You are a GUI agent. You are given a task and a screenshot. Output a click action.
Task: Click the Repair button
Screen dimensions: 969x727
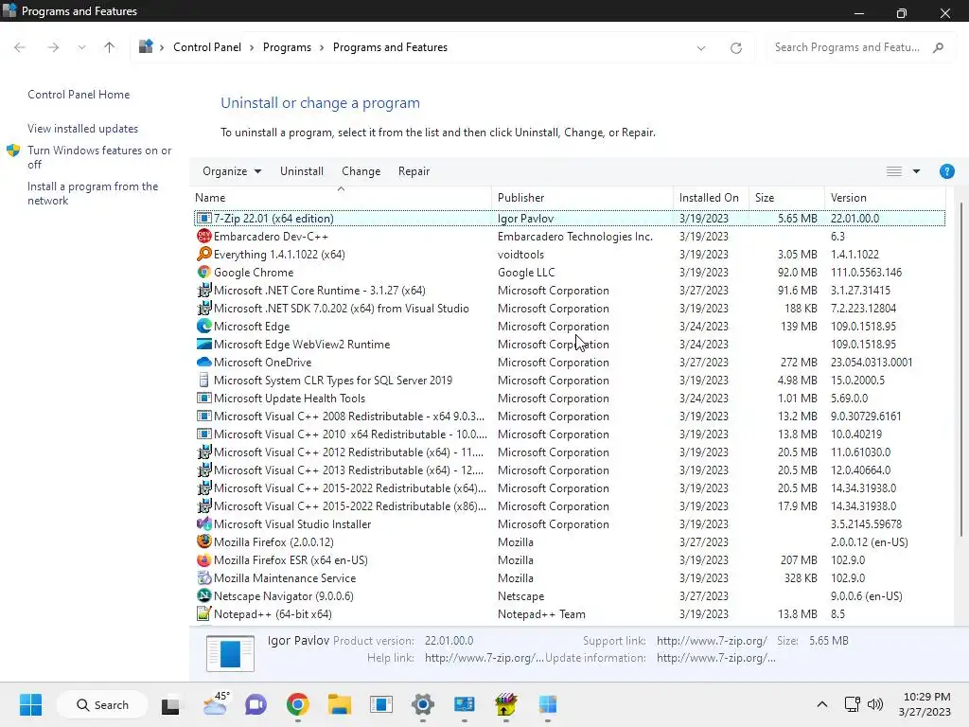click(414, 171)
